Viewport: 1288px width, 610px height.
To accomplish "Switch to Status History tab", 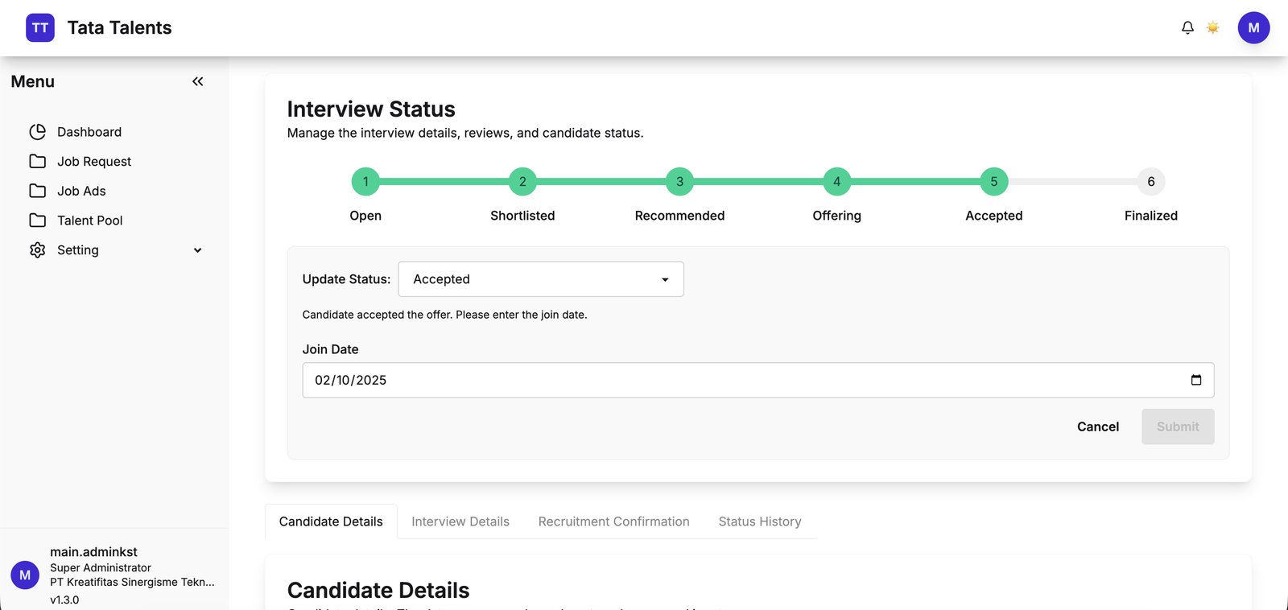I will [x=760, y=521].
